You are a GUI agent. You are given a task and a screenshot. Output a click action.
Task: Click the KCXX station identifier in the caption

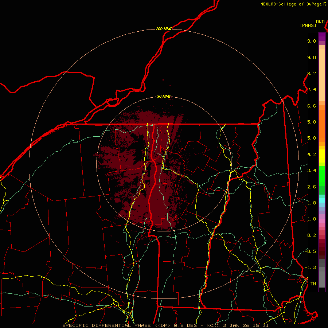tap(213, 325)
